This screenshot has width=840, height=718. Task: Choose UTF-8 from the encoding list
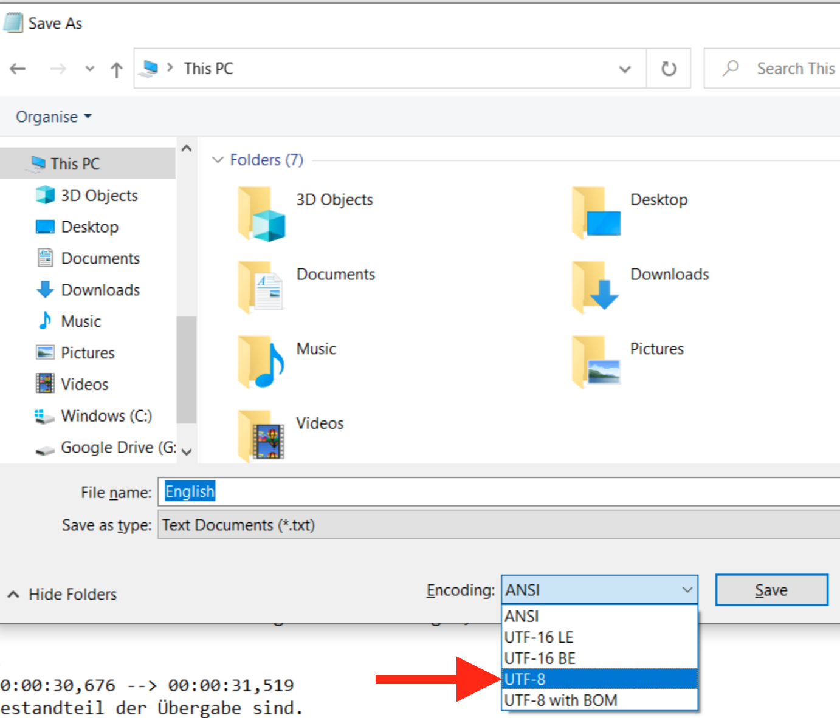click(599, 679)
